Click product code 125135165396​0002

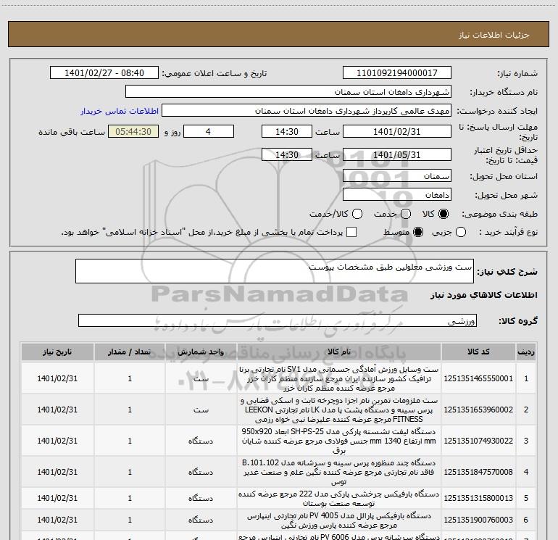[478, 410]
